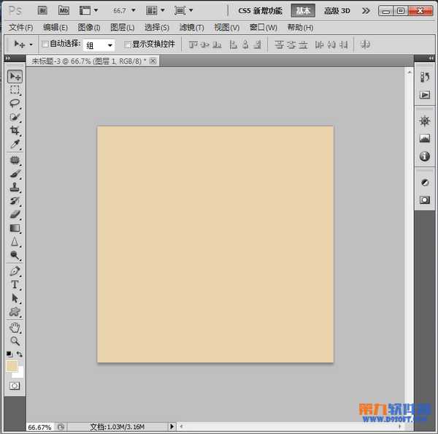Select the Move tool in the toolbox
Viewport: 438px width, 434px height.
pyautogui.click(x=15, y=77)
